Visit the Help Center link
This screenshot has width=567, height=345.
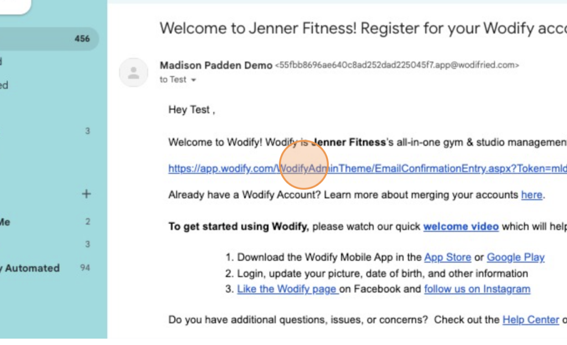click(531, 320)
